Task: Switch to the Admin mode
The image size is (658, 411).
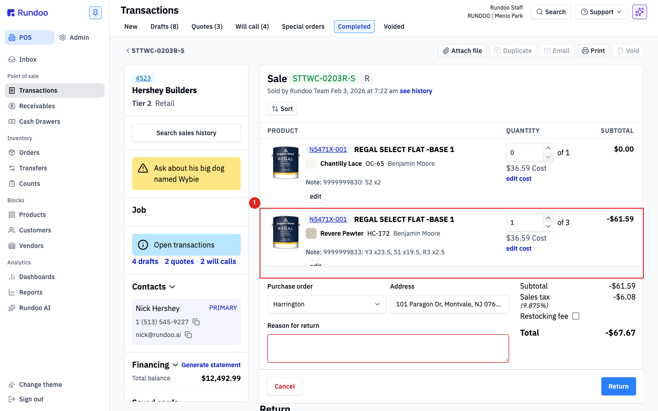Action: tap(74, 37)
